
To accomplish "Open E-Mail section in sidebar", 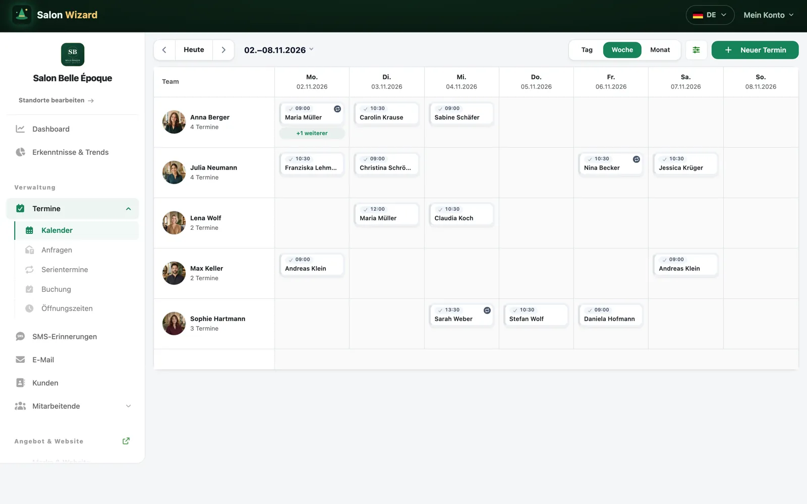I will pos(73,360).
